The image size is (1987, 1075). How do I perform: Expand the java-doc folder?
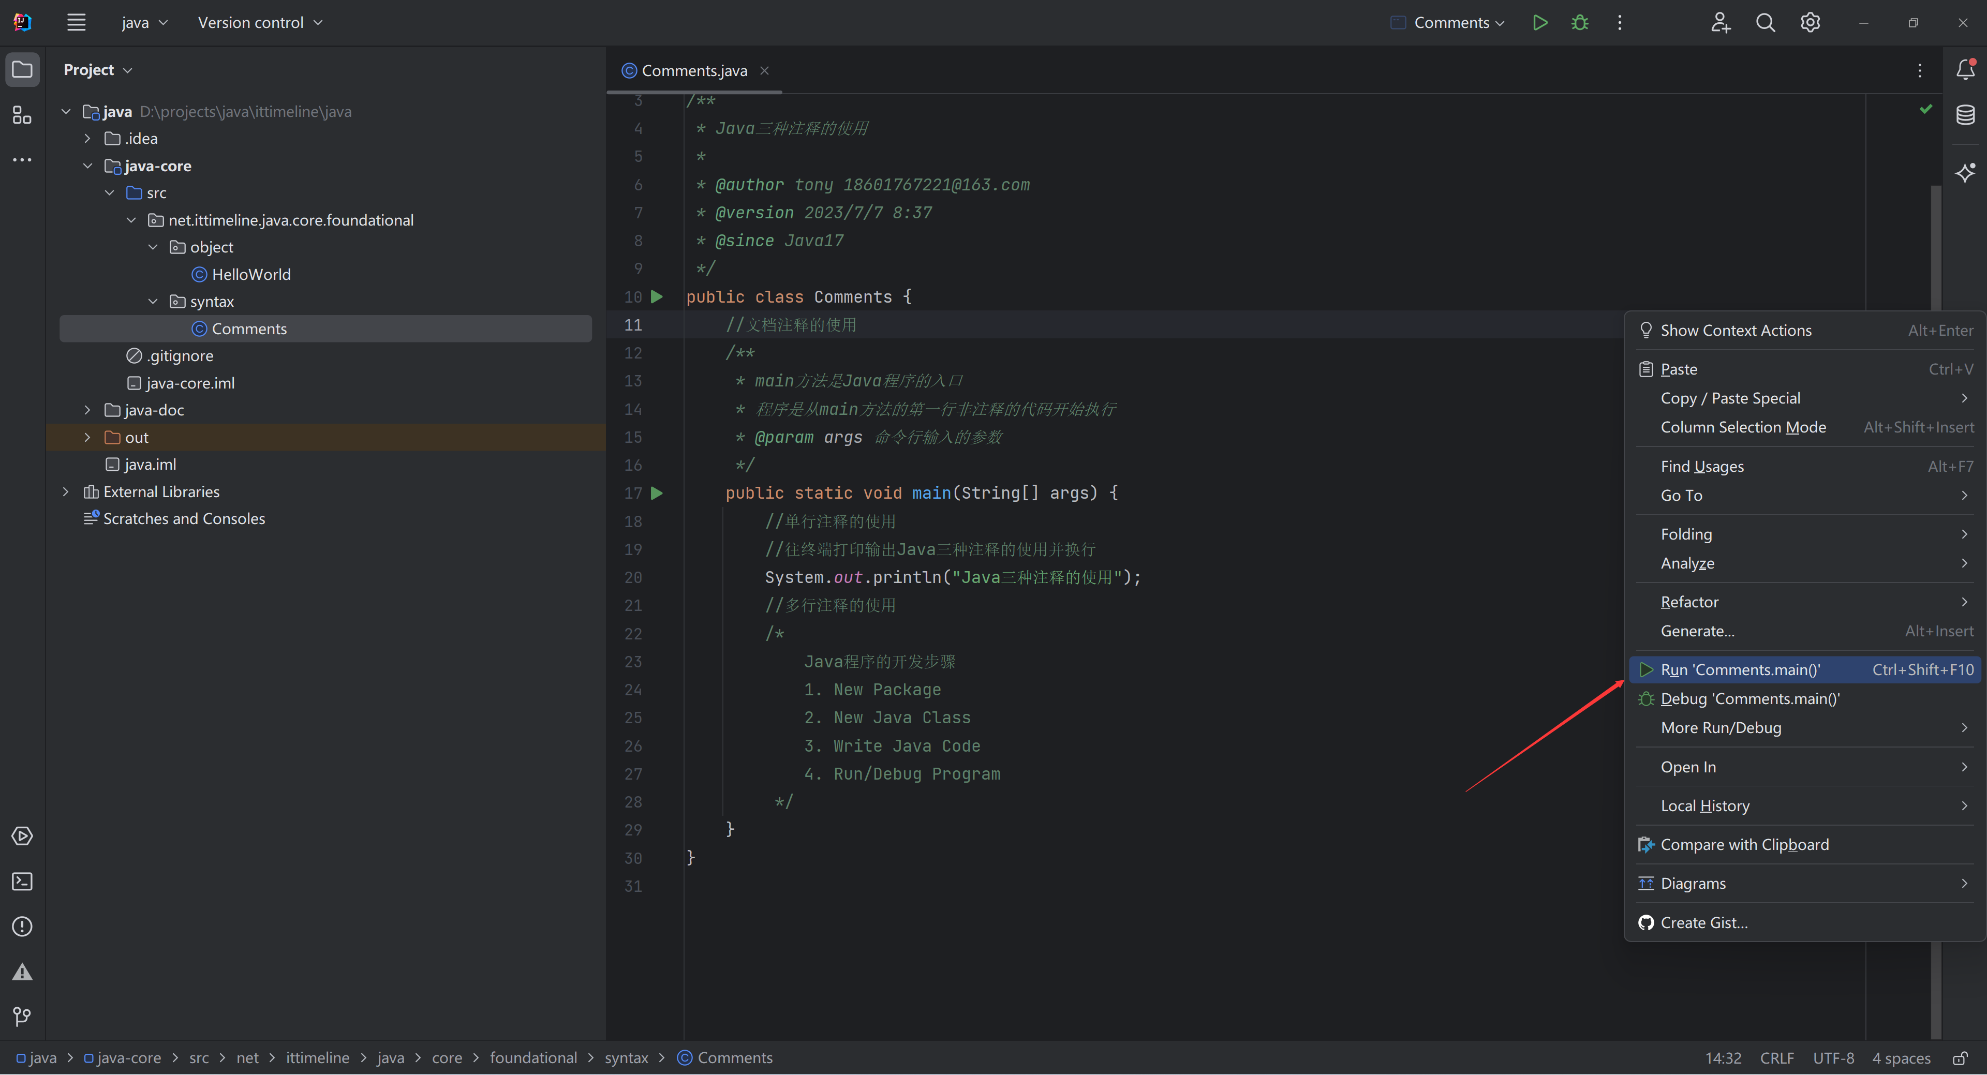pos(88,410)
